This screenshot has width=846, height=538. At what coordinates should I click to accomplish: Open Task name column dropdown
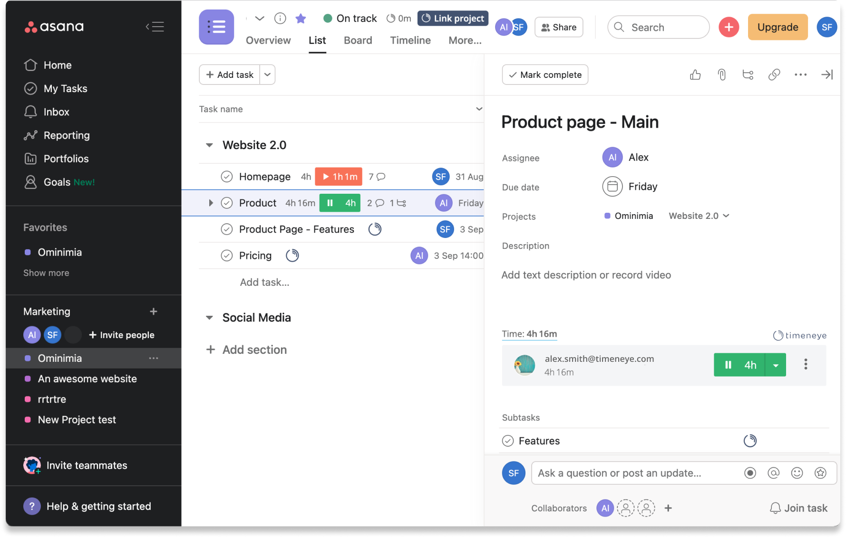pos(479,109)
